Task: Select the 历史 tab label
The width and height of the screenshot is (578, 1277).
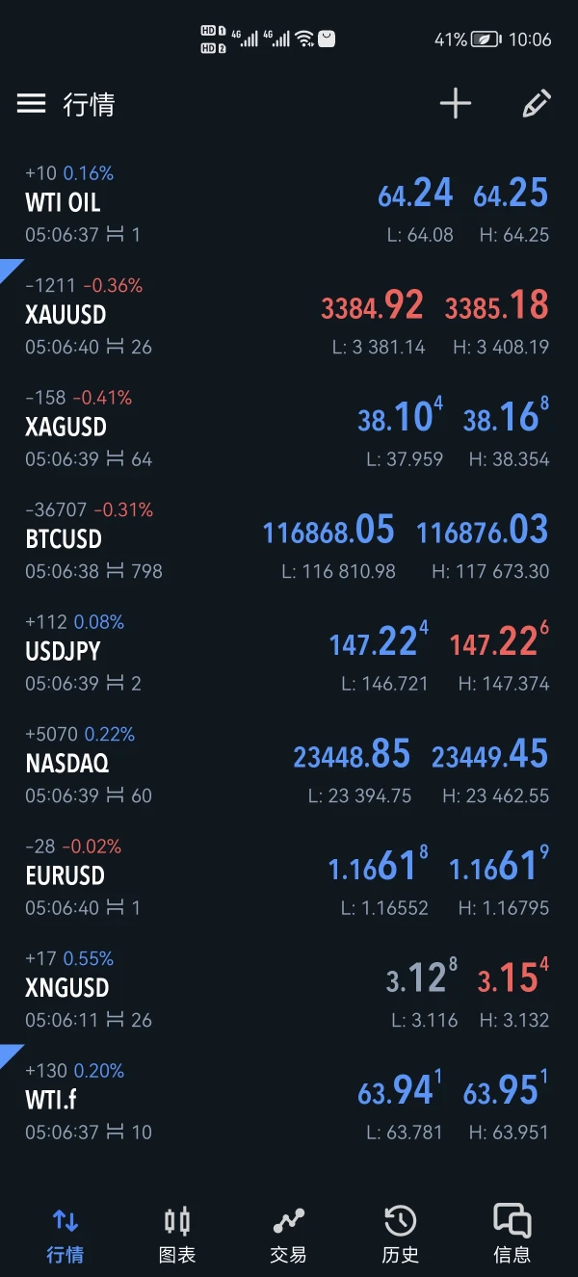Action: pos(400,1255)
